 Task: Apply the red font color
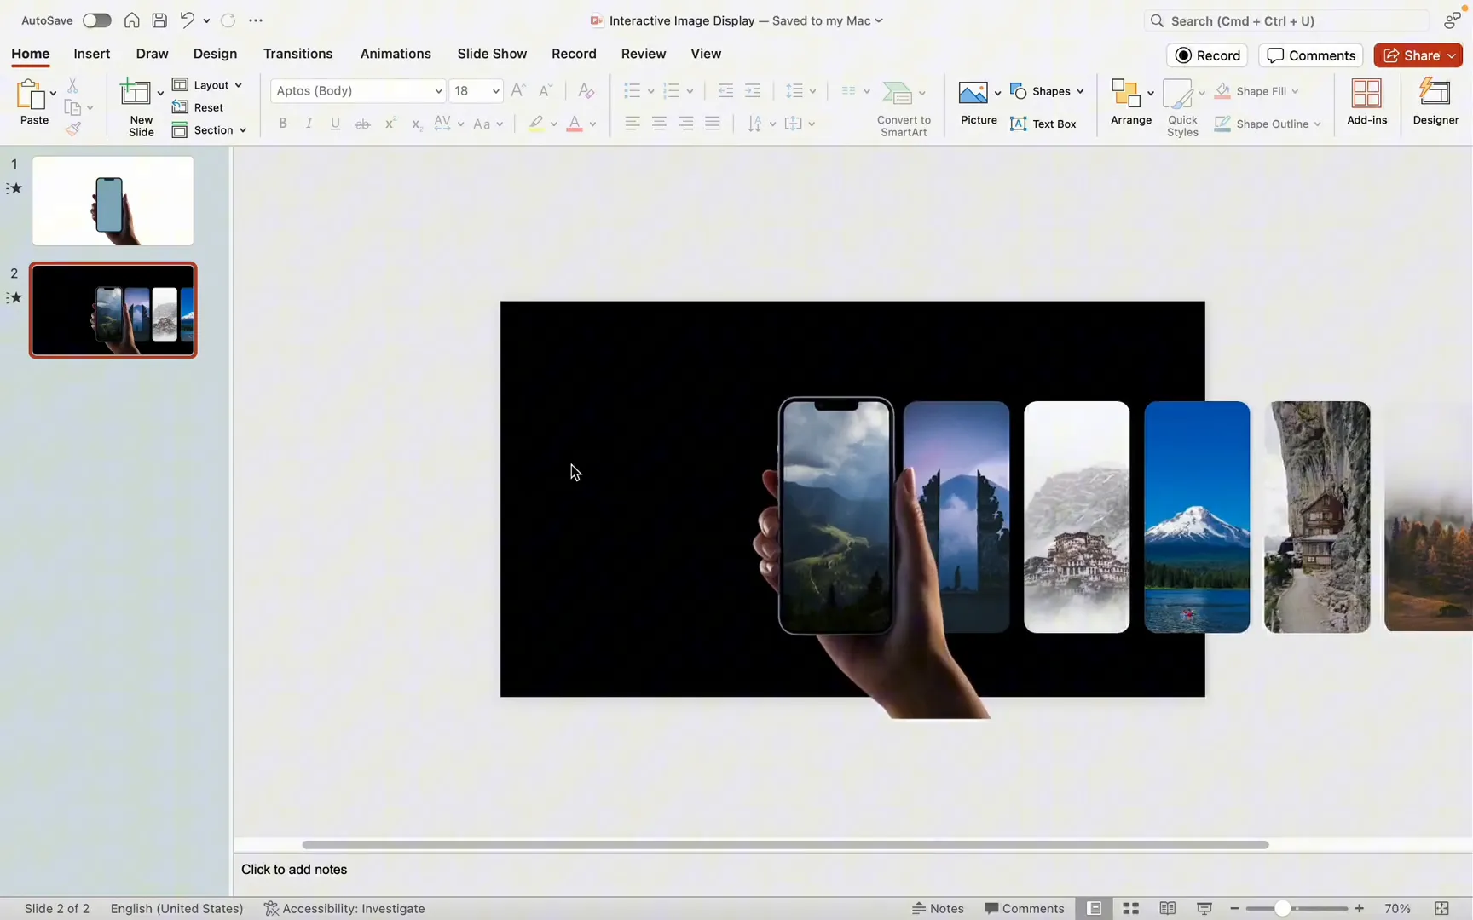(x=575, y=124)
